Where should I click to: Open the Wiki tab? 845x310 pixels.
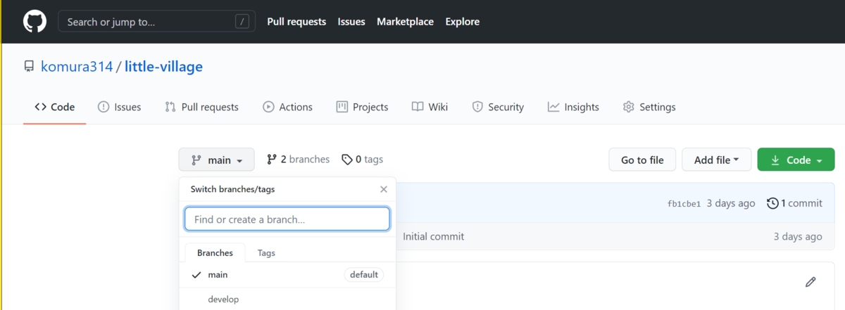pos(430,107)
